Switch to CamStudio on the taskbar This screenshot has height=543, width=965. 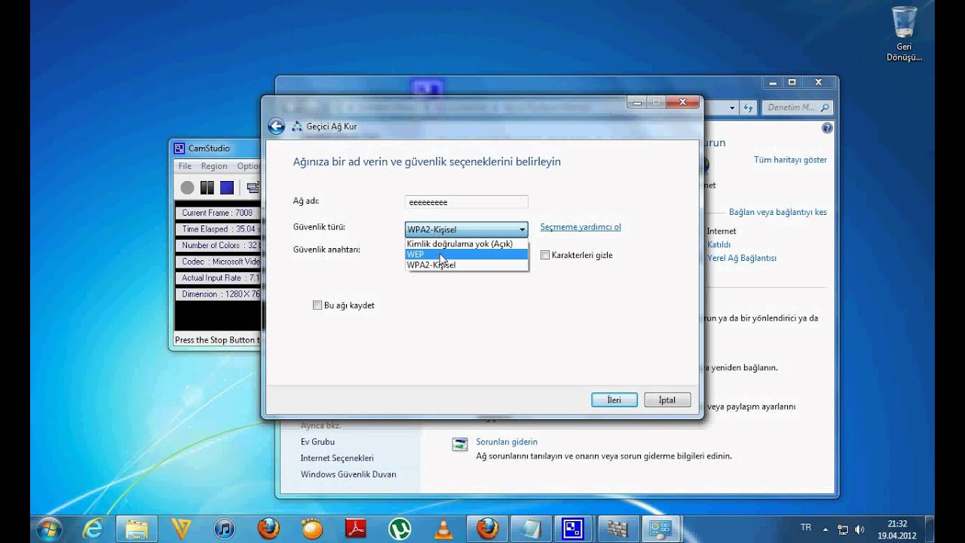click(574, 528)
